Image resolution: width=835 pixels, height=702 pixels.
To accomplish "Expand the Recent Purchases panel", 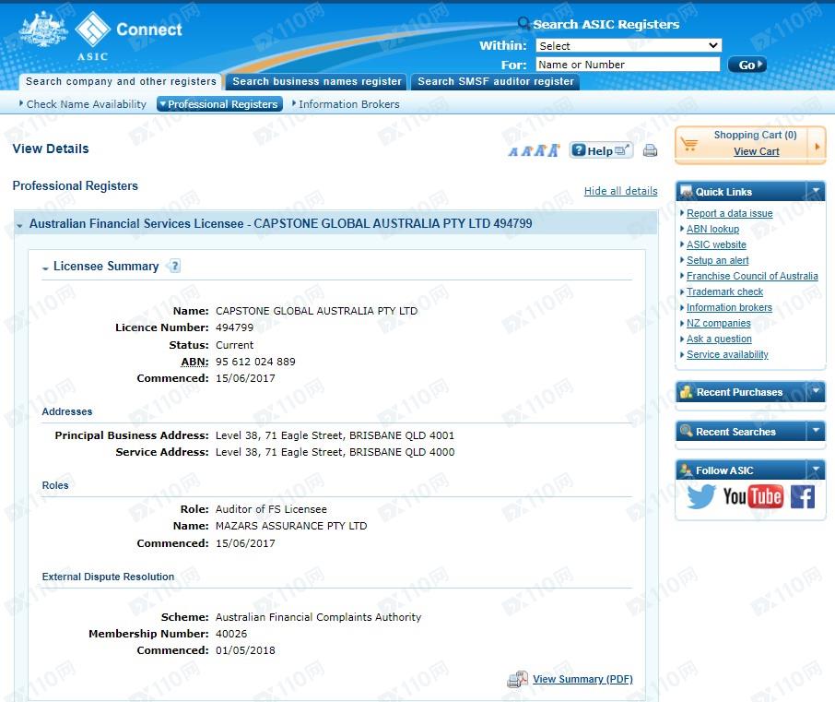I will [816, 392].
